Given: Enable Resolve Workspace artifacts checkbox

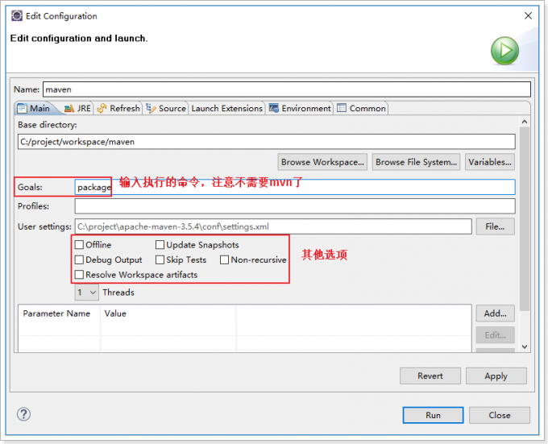Looking at the screenshot, I should 79,275.
